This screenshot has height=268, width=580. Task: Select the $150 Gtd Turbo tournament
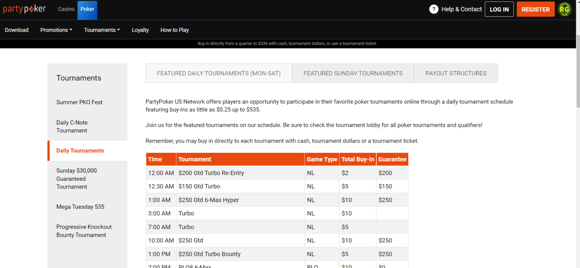tap(199, 186)
